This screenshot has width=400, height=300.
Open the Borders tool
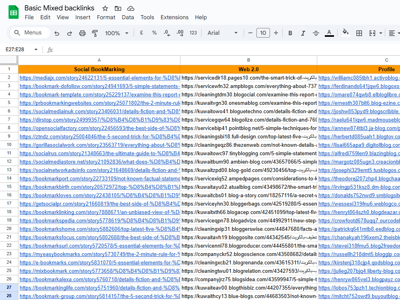[x=359, y=33]
